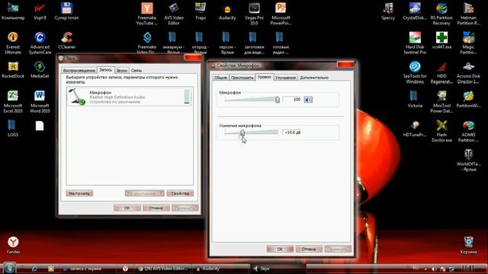Open the Звуки tab
This screenshot has width=488, height=274.
(121, 71)
